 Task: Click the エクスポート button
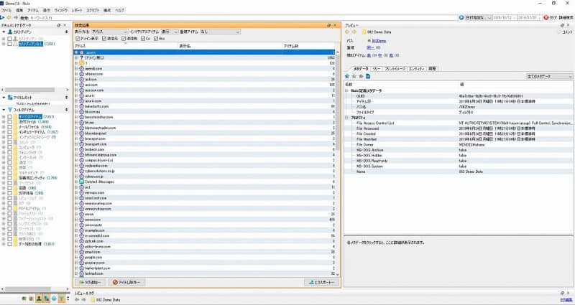(x=321, y=282)
